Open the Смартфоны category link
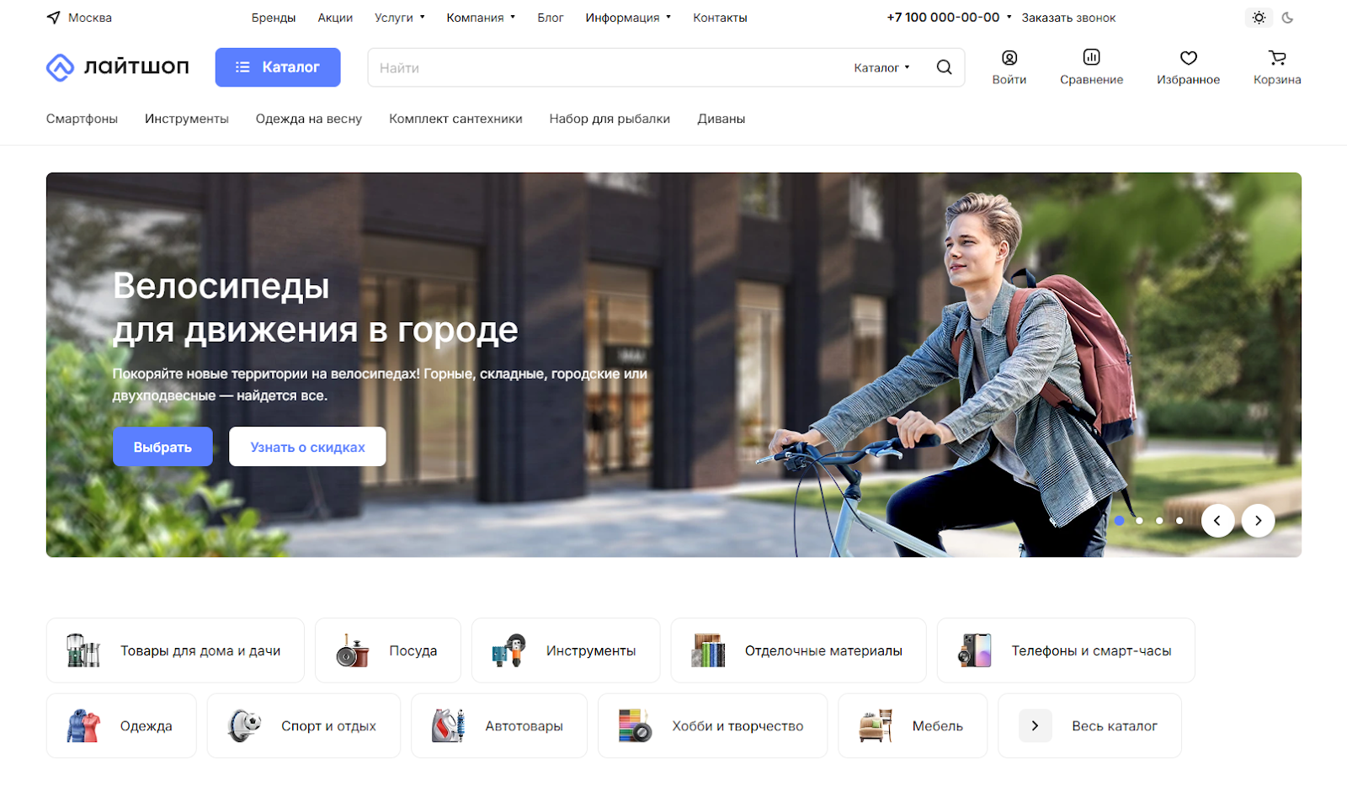Screen dimensions: 1347x796 [x=82, y=119]
